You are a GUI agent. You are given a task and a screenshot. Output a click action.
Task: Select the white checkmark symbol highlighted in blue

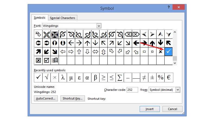[x=168, y=52]
